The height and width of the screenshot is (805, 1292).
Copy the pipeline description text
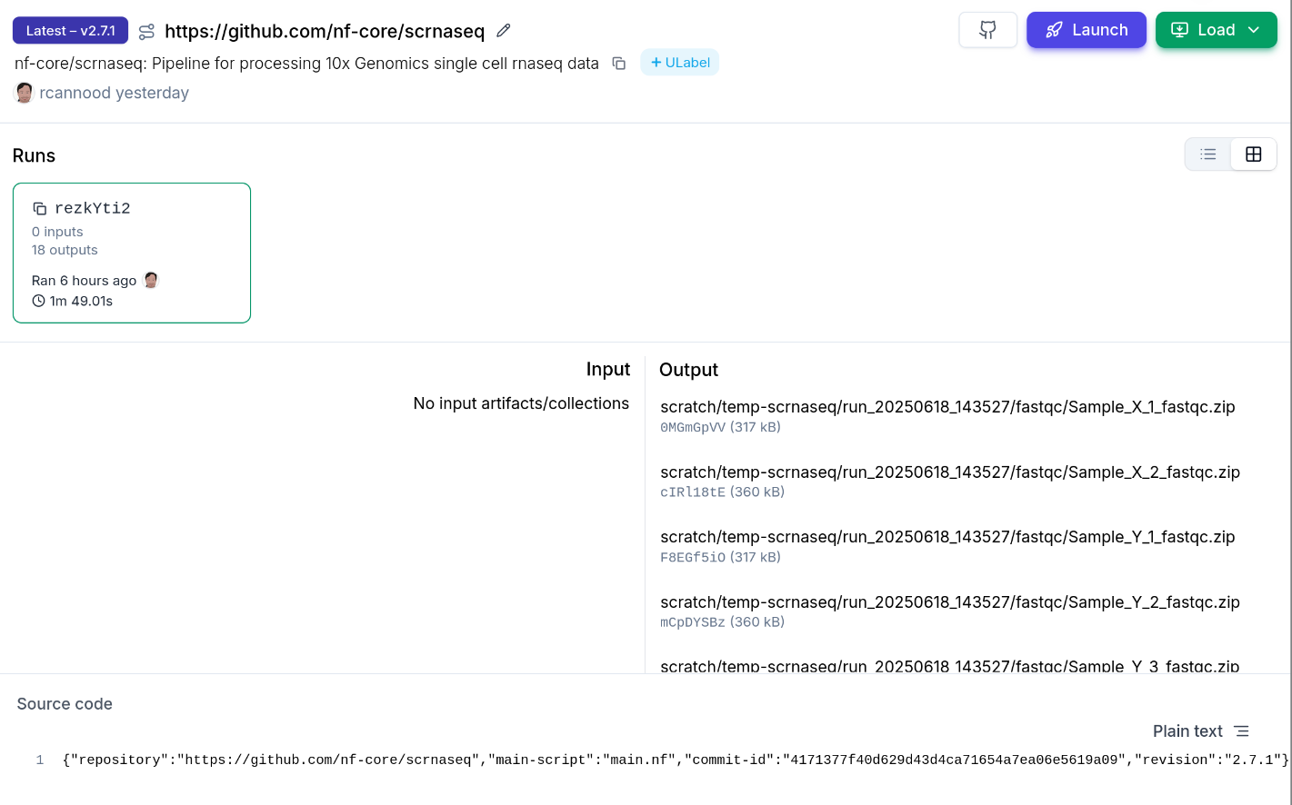pos(619,64)
